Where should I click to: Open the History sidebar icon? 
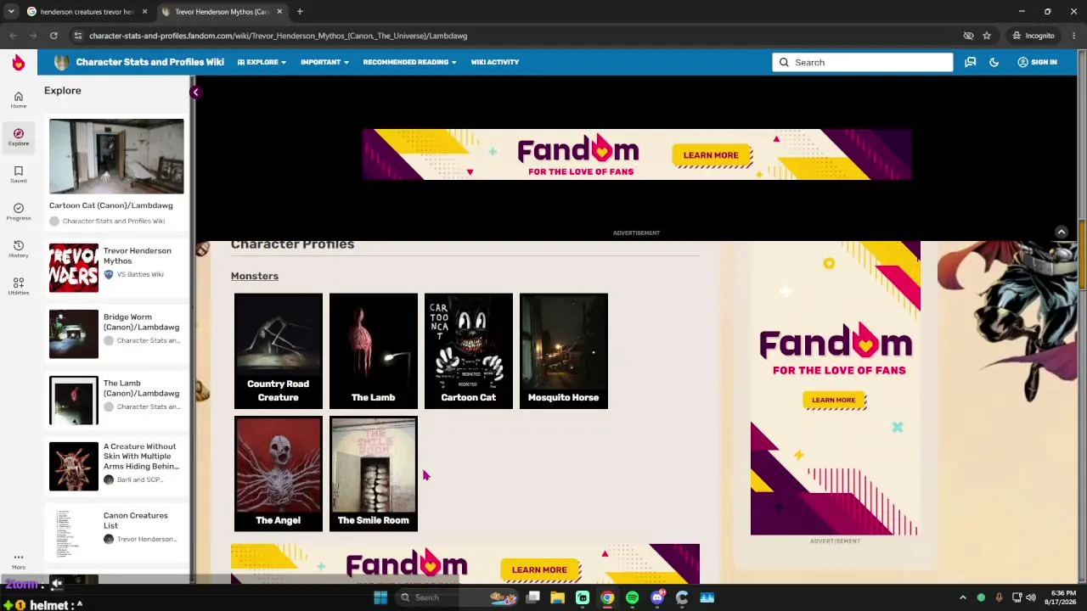tap(18, 249)
